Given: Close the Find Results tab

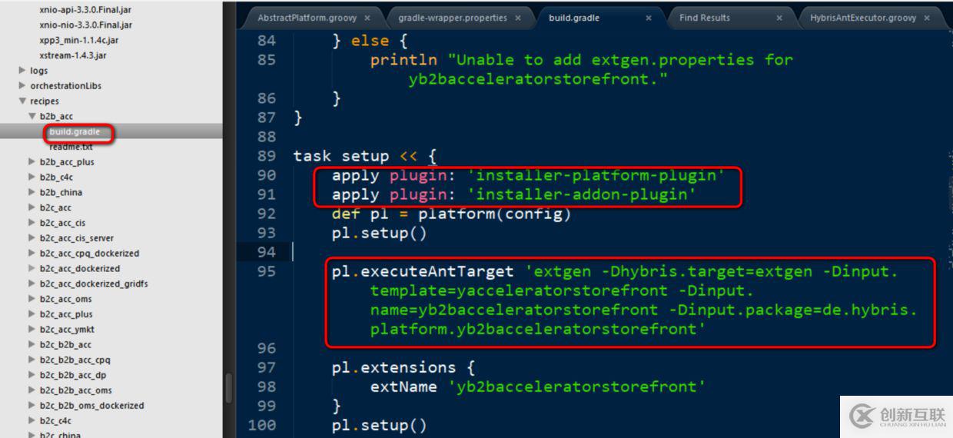Looking at the screenshot, I should click(x=779, y=18).
